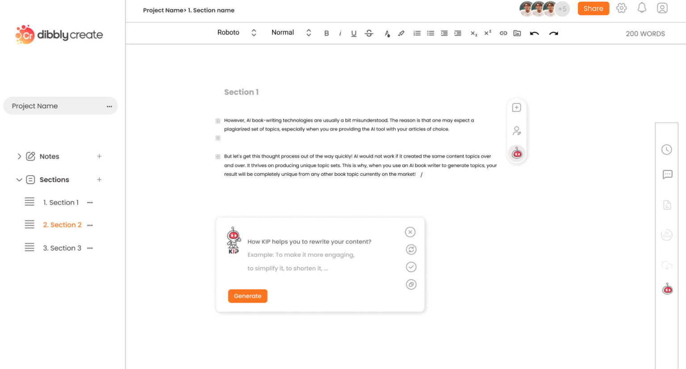Copy KIP's generated content
Image resolution: width=686 pixels, height=369 pixels.
410,284
